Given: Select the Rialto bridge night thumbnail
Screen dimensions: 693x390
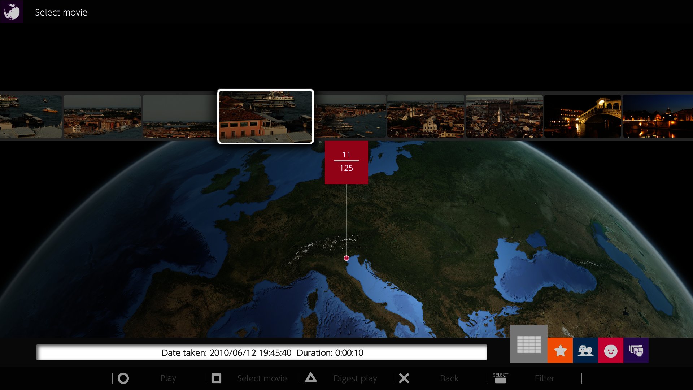Looking at the screenshot, I should click(x=583, y=116).
